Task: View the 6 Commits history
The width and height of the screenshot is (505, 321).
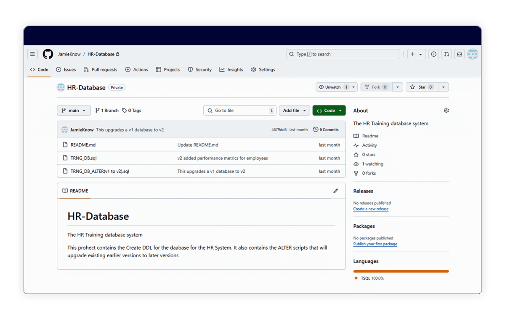Action: 326,130
